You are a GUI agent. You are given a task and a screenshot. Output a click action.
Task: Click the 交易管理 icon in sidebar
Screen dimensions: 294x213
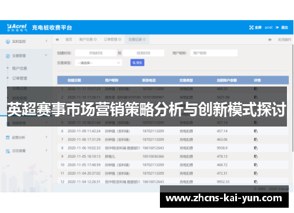point(8,56)
